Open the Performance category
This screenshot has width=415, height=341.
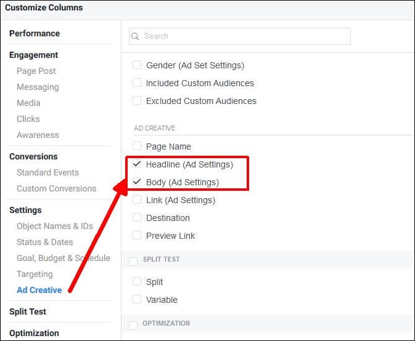click(35, 33)
